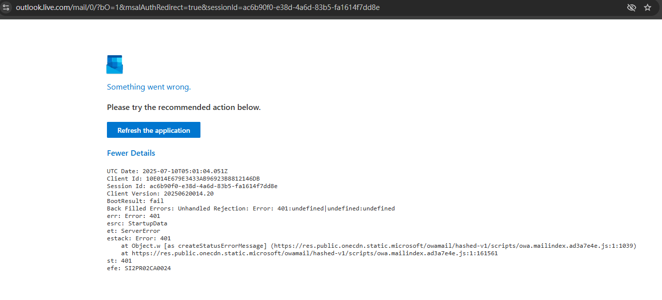The height and width of the screenshot is (300, 662).
Task: Click the site information icon in address bar
Action: [6, 7]
